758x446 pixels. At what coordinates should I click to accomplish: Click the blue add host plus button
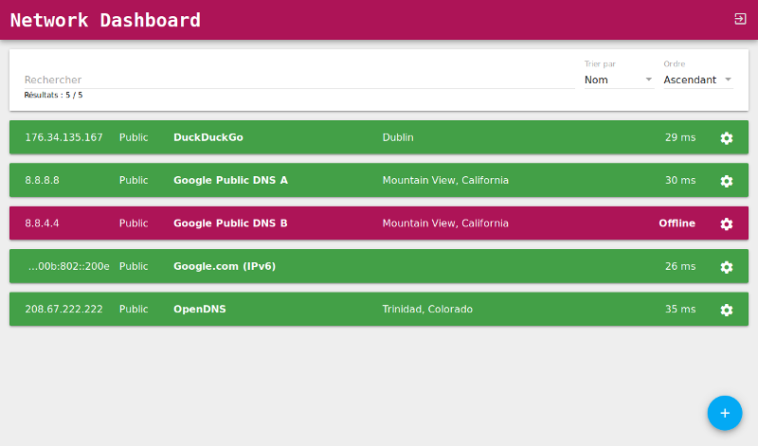tap(725, 413)
